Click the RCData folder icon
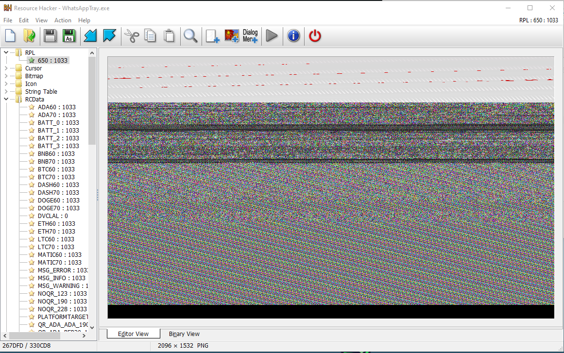This screenshot has height=353, width=564. 19,99
